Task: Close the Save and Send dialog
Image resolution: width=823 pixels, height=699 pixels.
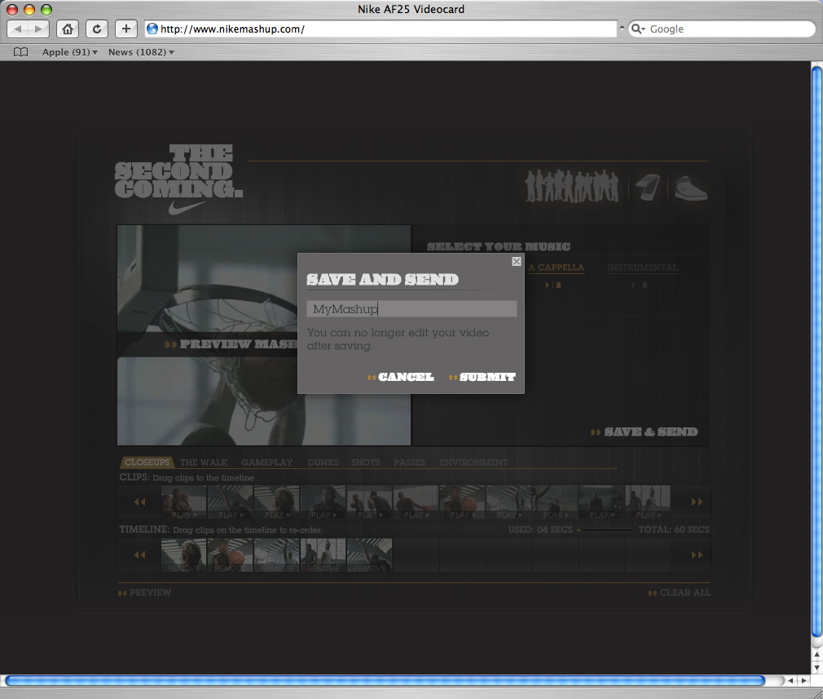Action: (x=516, y=261)
